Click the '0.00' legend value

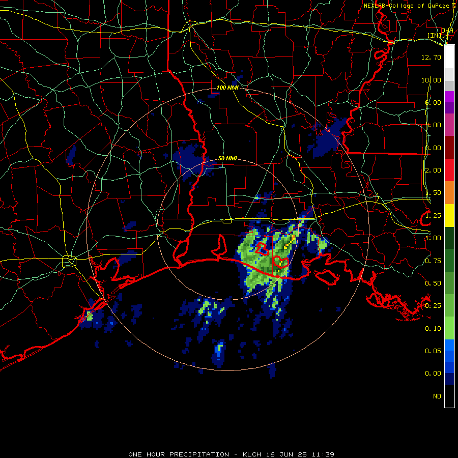click(433, 374)
